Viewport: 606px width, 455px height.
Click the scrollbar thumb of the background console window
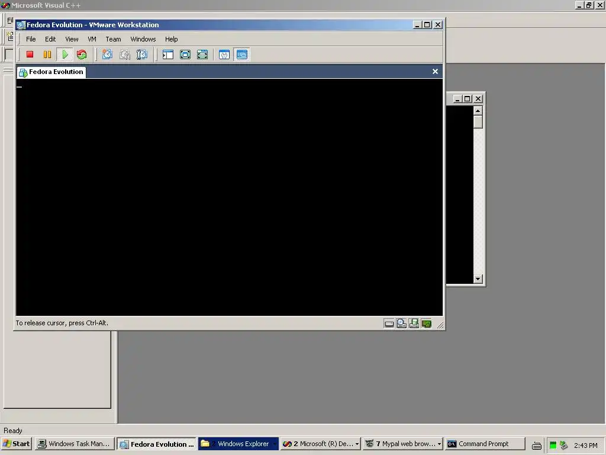[478, 122]
